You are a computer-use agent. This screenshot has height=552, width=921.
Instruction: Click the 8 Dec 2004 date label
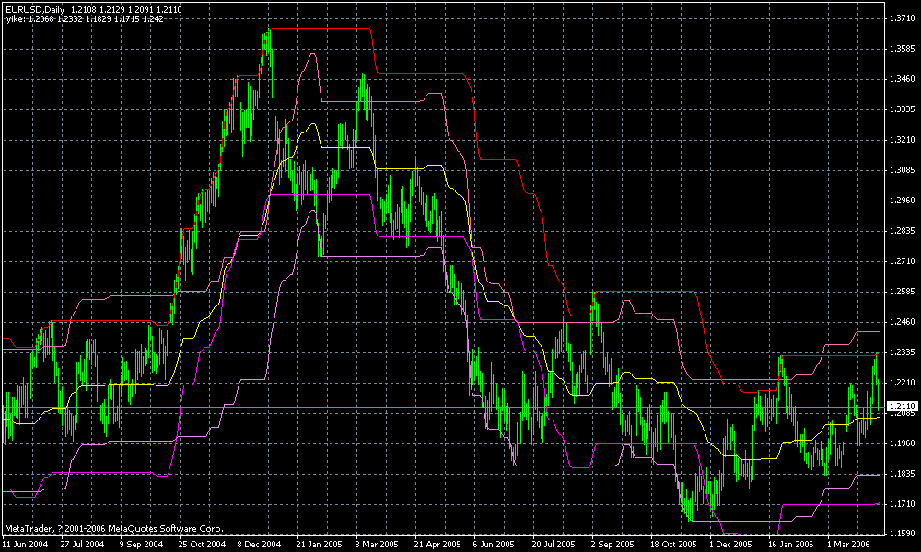coord(261,545)
